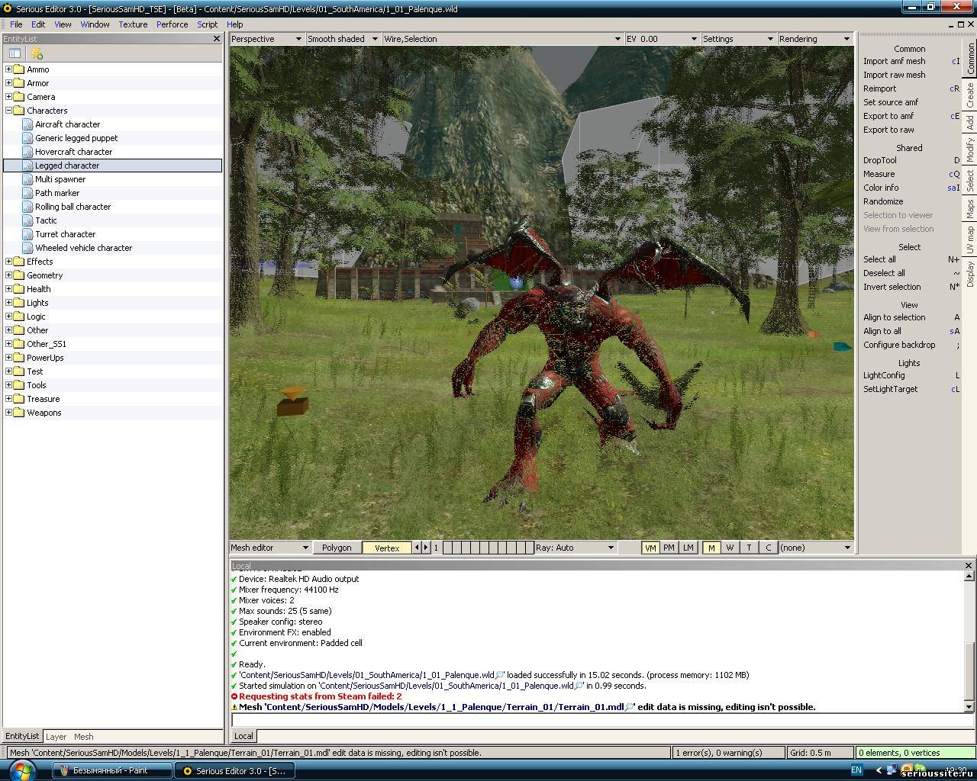Screen dimensions: 977x781
Task: Open the (none) dropdown
Action: click(815, 548)
